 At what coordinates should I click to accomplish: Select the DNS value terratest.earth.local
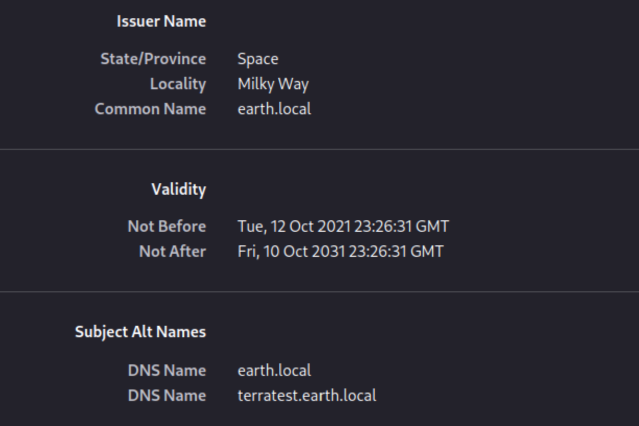tap(306, 395)
